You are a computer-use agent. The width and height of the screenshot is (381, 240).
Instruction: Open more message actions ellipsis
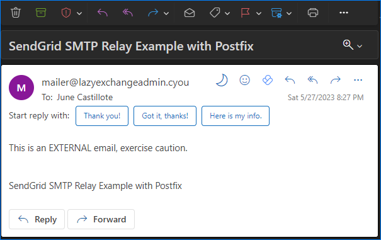tap(358, 80)
